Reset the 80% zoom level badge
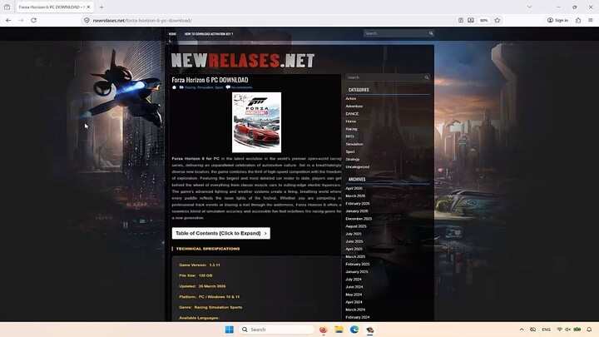This screenshot has width=599, height=337. click(x=484, y=20)
